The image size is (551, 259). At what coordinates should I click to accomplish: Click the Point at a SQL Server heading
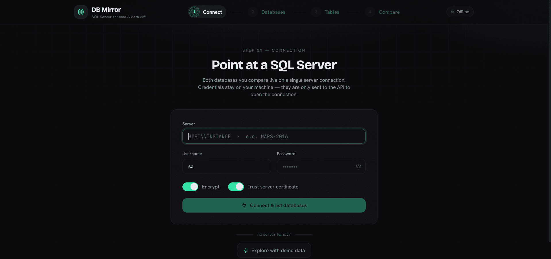click(274, 65)
